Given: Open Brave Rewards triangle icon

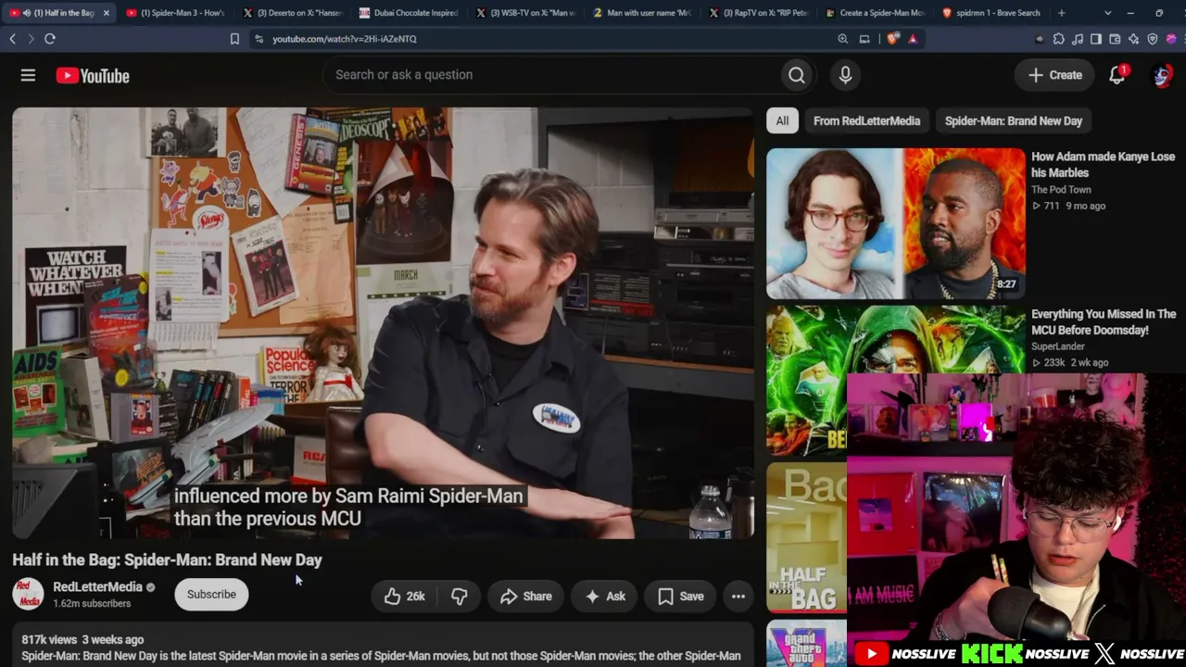Looking at the screenshot, I should pos(913,39).
